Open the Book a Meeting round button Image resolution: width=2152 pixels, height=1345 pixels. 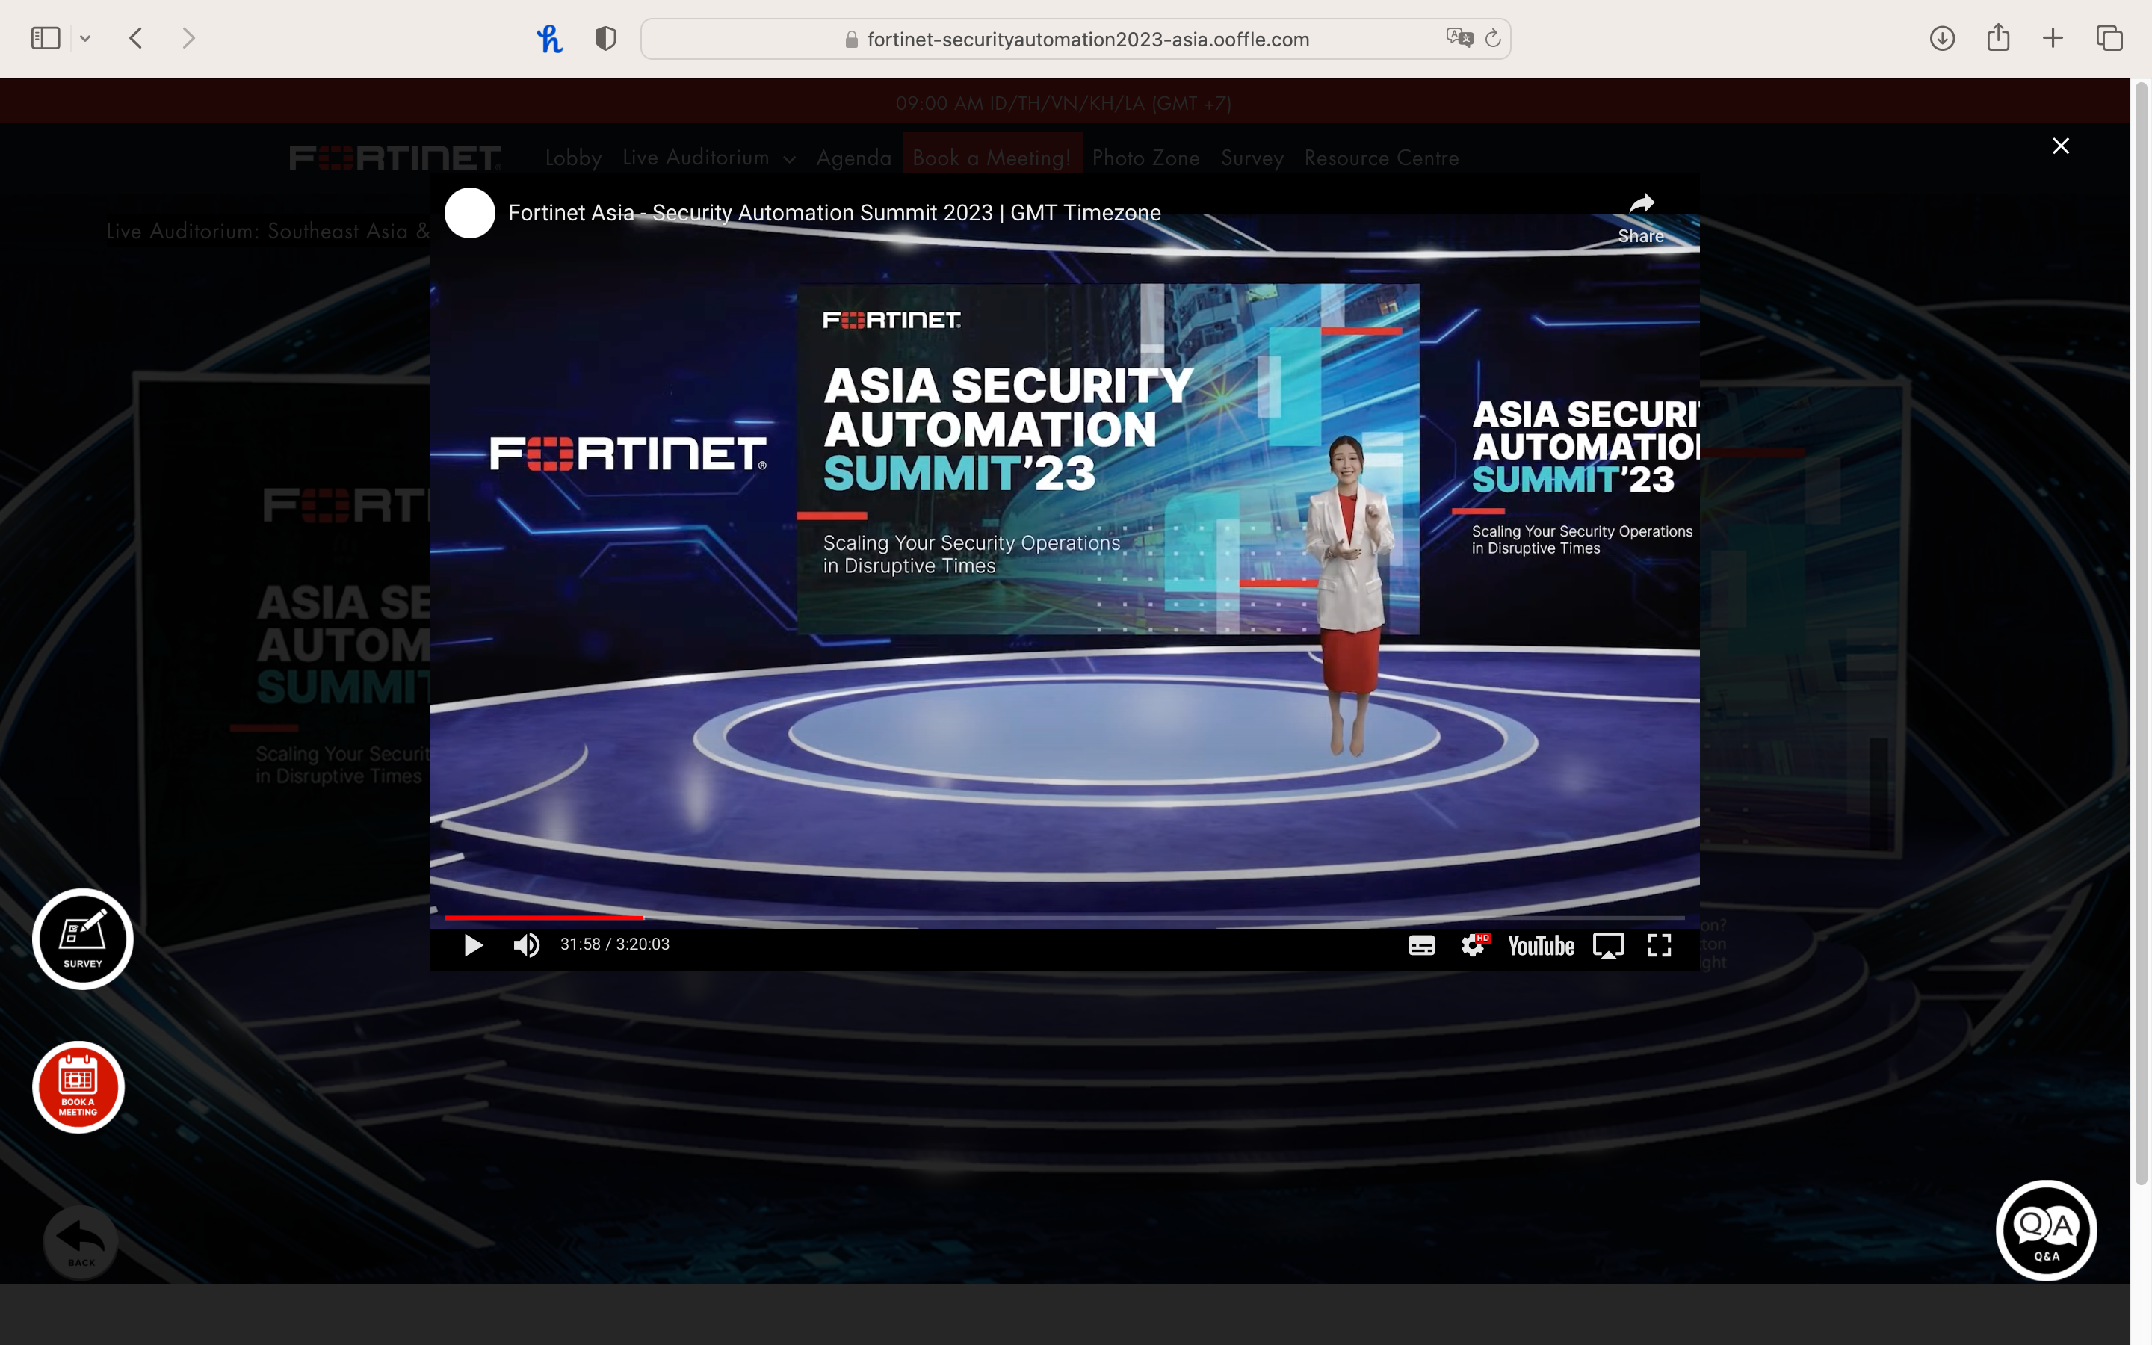click(x=78, y=1087)
